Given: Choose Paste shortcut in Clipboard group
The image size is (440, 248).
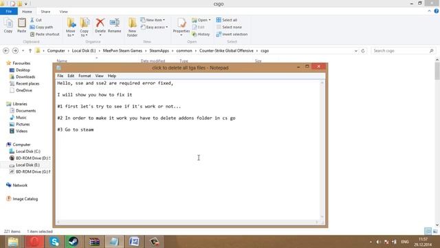Looking at the screenshot, I should pyautogui.click(x=45, y=34).
